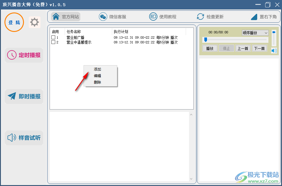Open the settings gear icon
This screenshot has height=186, width=282.
35,22
